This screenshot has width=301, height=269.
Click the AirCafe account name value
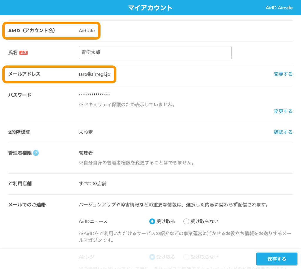pos(87,31)
